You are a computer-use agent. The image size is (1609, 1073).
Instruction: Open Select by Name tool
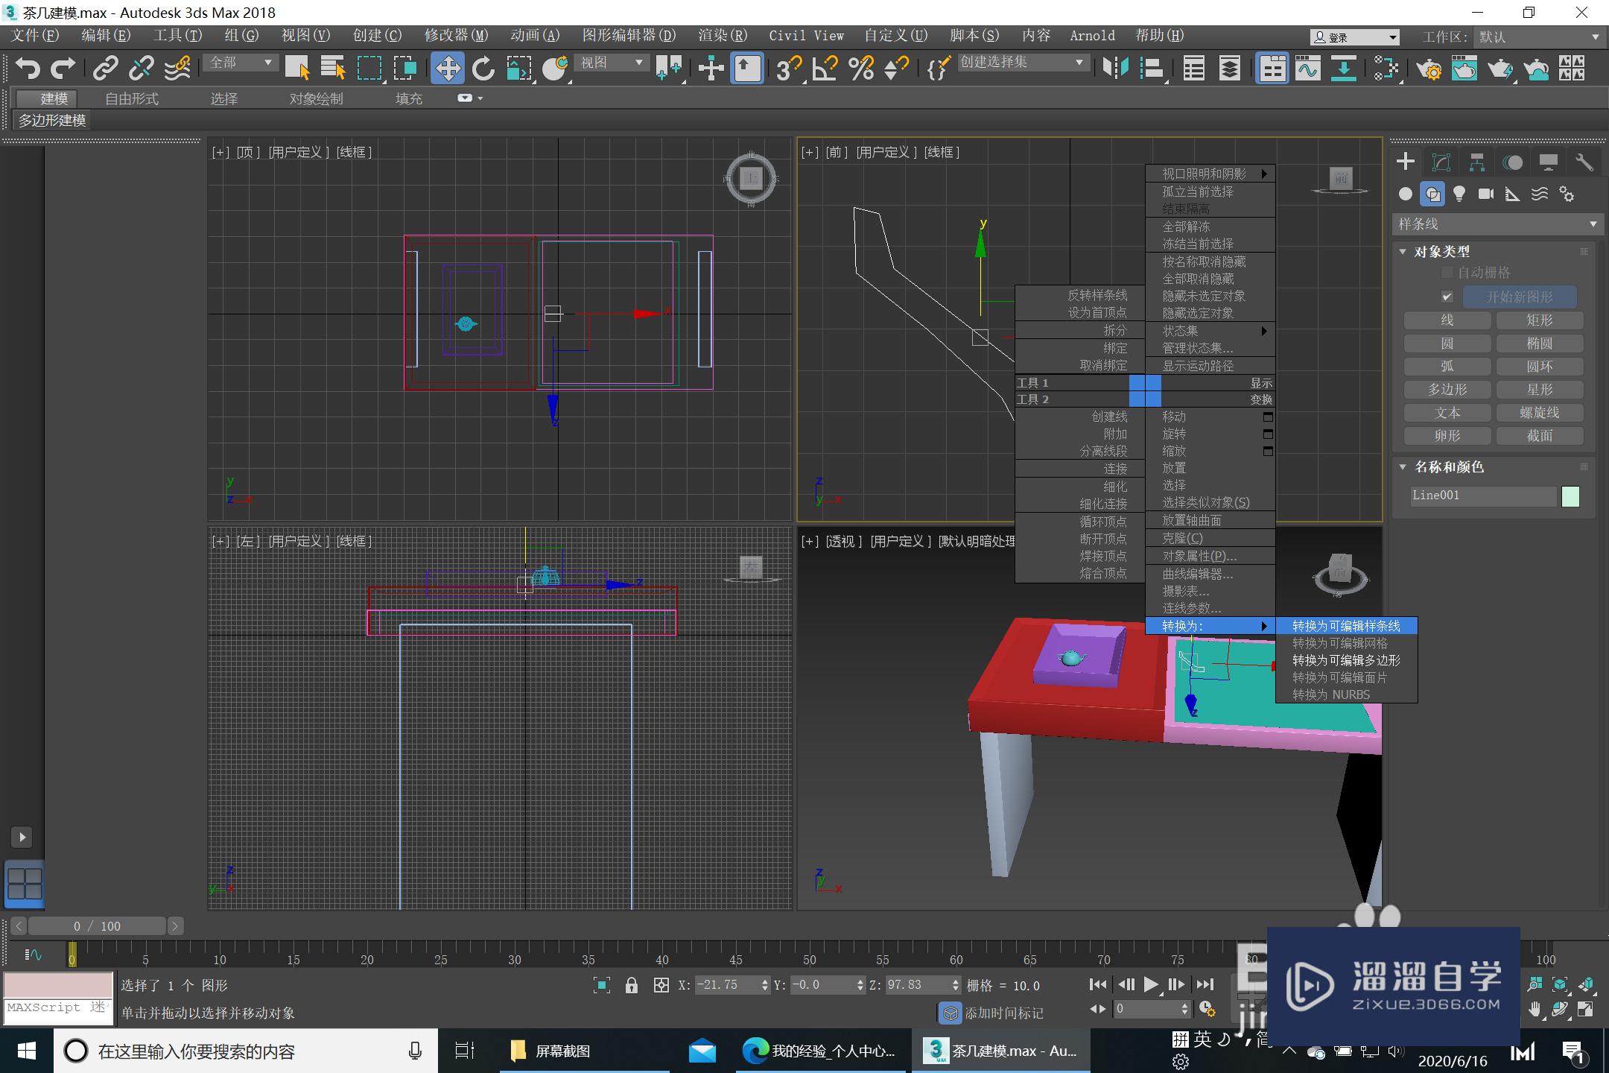pos(333,69)
